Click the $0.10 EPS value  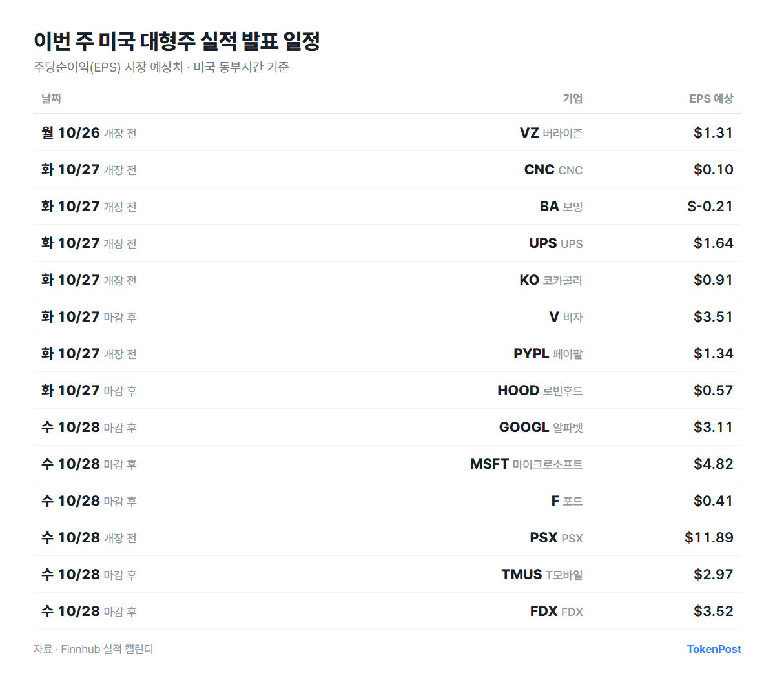coord(714,169)
